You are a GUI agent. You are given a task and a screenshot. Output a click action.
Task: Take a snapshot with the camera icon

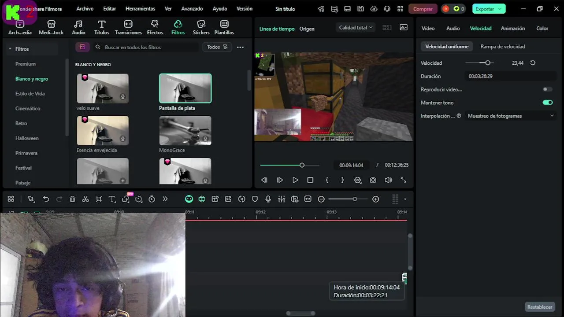pos(373,180)
